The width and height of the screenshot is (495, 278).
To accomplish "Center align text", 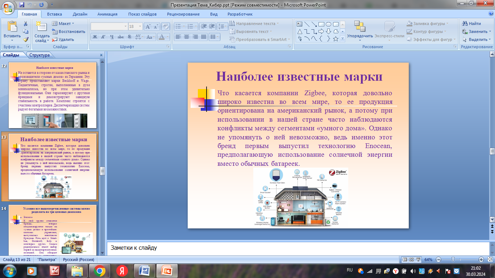I will click(x=187, y=37).
